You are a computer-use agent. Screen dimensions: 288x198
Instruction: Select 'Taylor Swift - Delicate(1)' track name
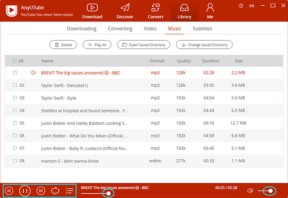[x=64, y=86]
